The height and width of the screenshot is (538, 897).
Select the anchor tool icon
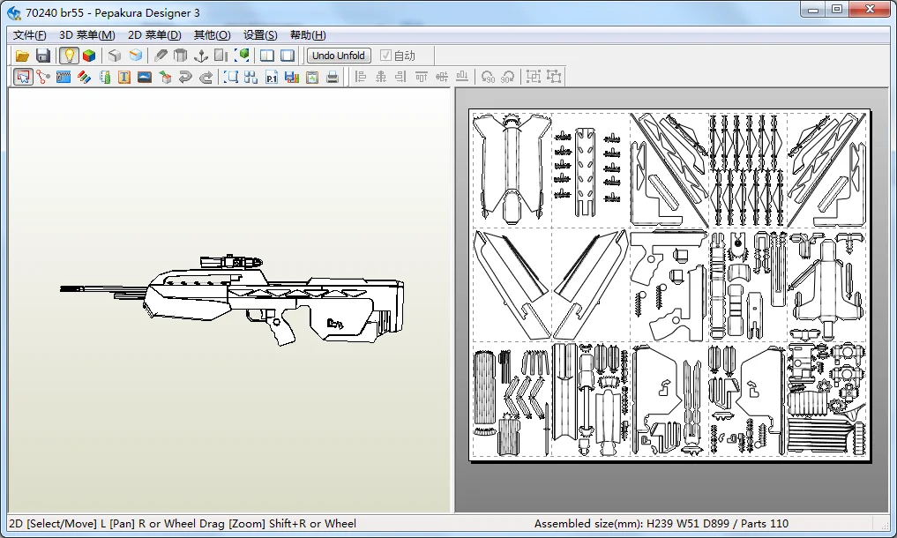coord(201,56)
